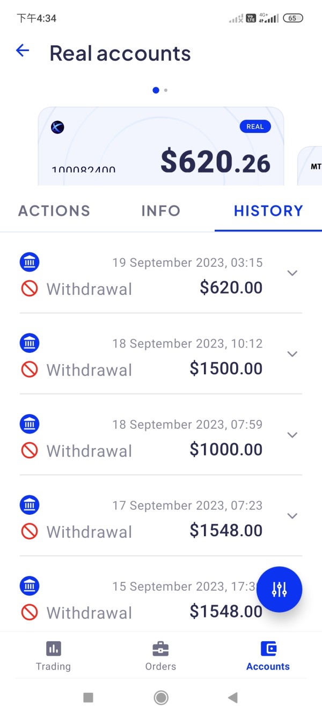
Task: Switch to the ACTIONS tab
Action: pyautogui.click(x=54, y=210)
